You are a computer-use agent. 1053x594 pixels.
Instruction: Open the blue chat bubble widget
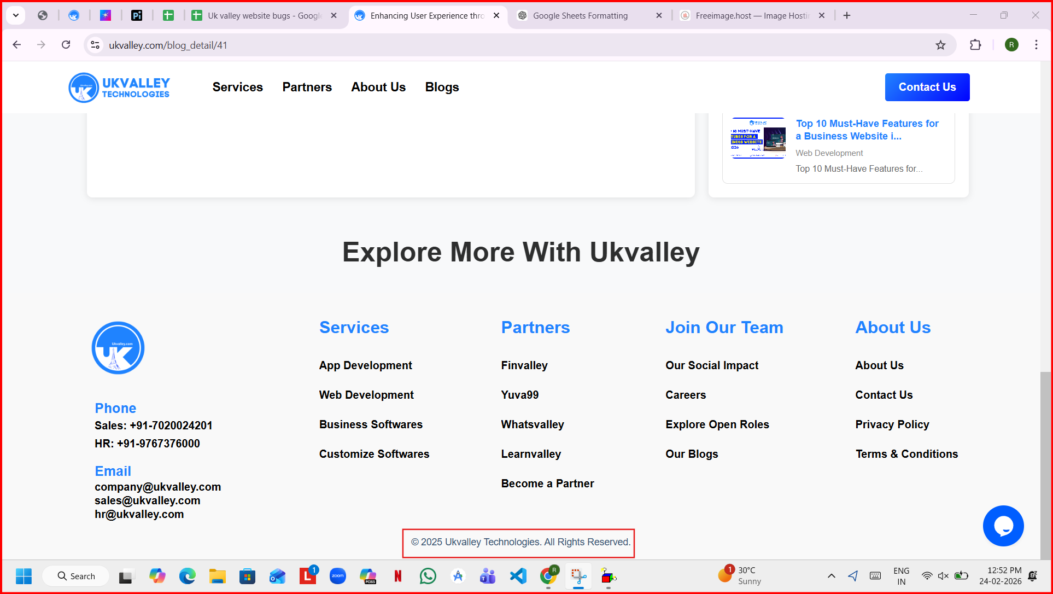coord(1003,526)
